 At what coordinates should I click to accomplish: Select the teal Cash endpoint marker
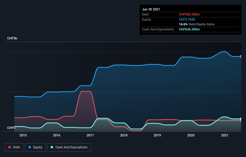tap(241, 119)
